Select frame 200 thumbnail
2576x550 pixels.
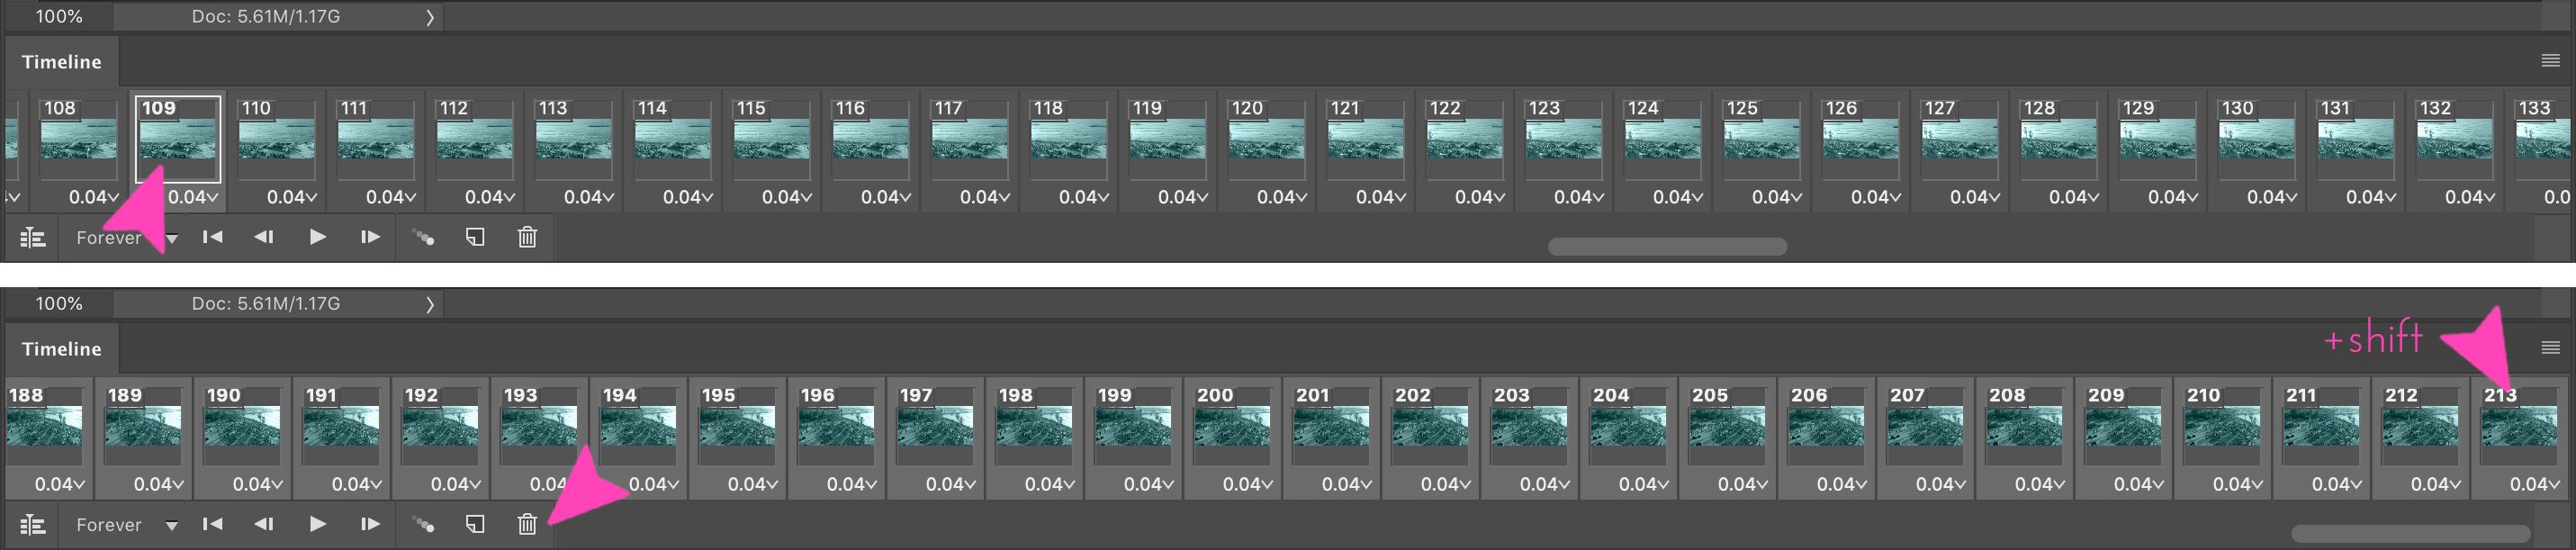1233,426
